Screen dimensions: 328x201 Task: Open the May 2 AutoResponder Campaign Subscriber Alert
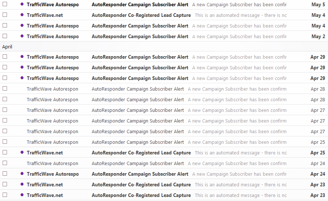140,37
